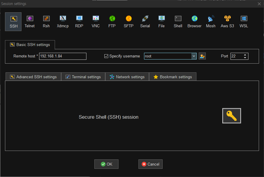Decrease the Port number with down arrow

245,58
